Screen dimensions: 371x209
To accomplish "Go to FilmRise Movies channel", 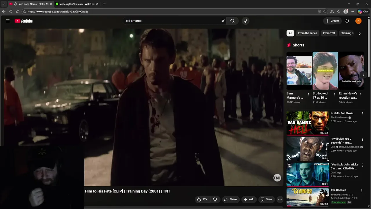I will [339, 118].
